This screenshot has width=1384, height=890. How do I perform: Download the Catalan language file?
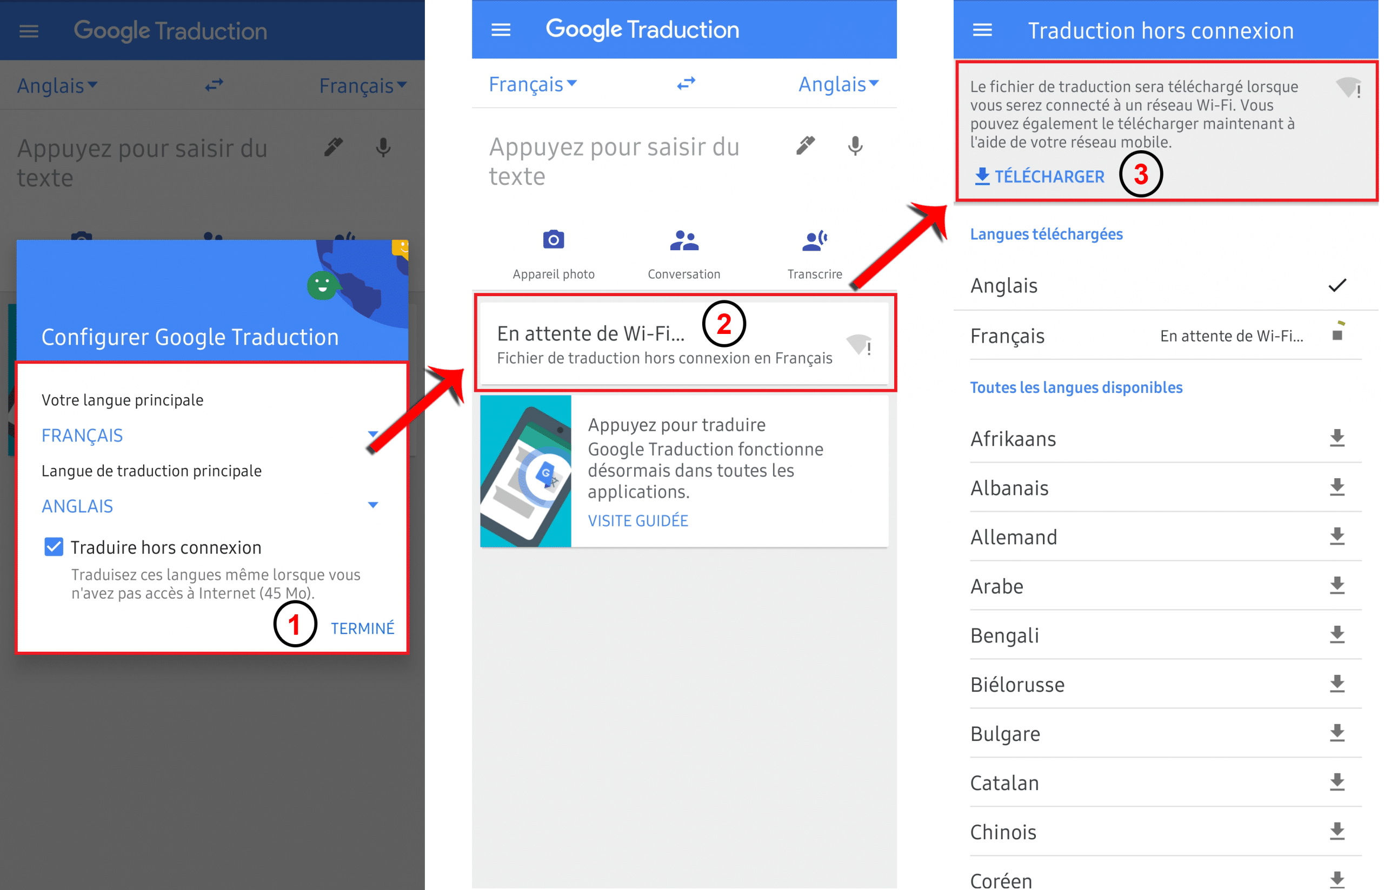(x=1336, y=782)
